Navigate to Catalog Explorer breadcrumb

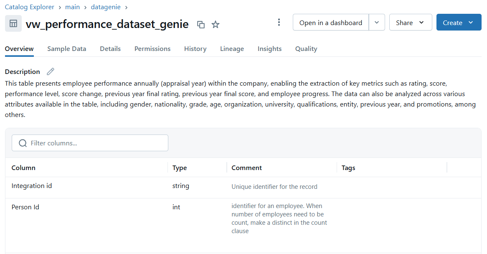click(x=30, y=7)
